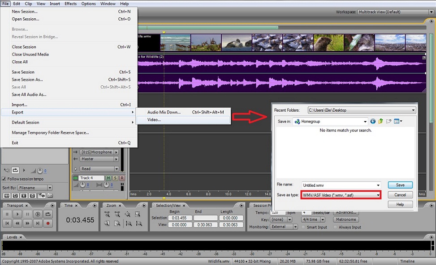Click the Save button in dialog
The height and width of the screenshot is (265, 436).
coord(400,185)
